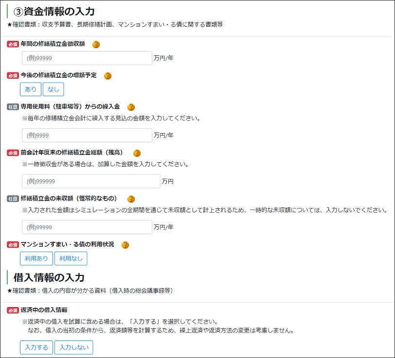Click the ③資金情報の入力 heading
Image resolution: width=395 pixels, height=358 pixels.
[54, 11]
